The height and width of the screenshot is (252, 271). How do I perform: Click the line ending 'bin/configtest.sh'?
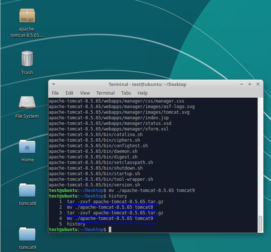[x=98, y=145]
